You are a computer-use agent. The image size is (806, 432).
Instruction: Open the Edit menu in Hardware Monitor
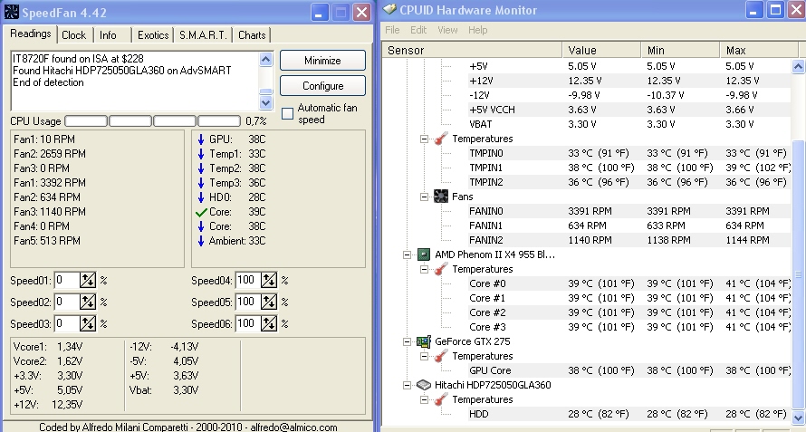pyautogui.click(x=418, y=30)
